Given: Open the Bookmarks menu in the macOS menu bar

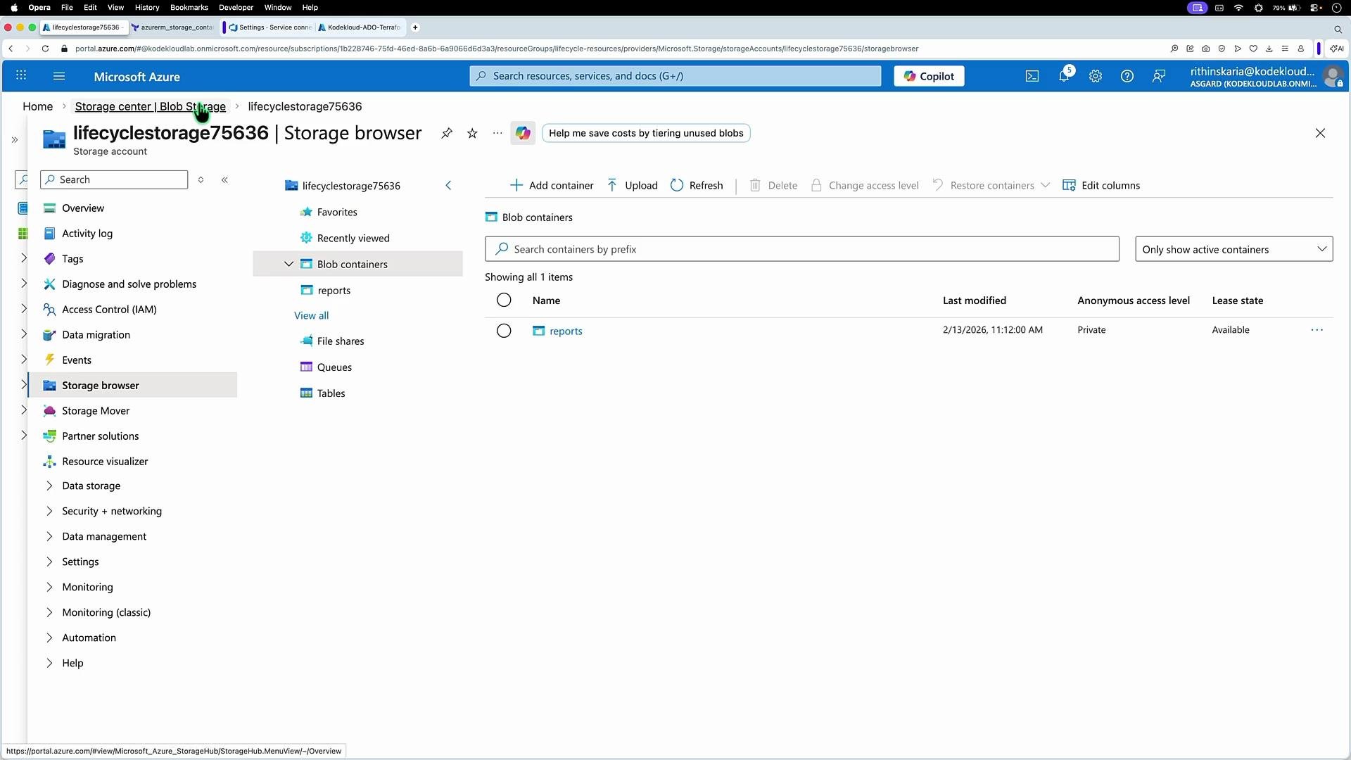Looking at the screenshot, I should (189, 8).
